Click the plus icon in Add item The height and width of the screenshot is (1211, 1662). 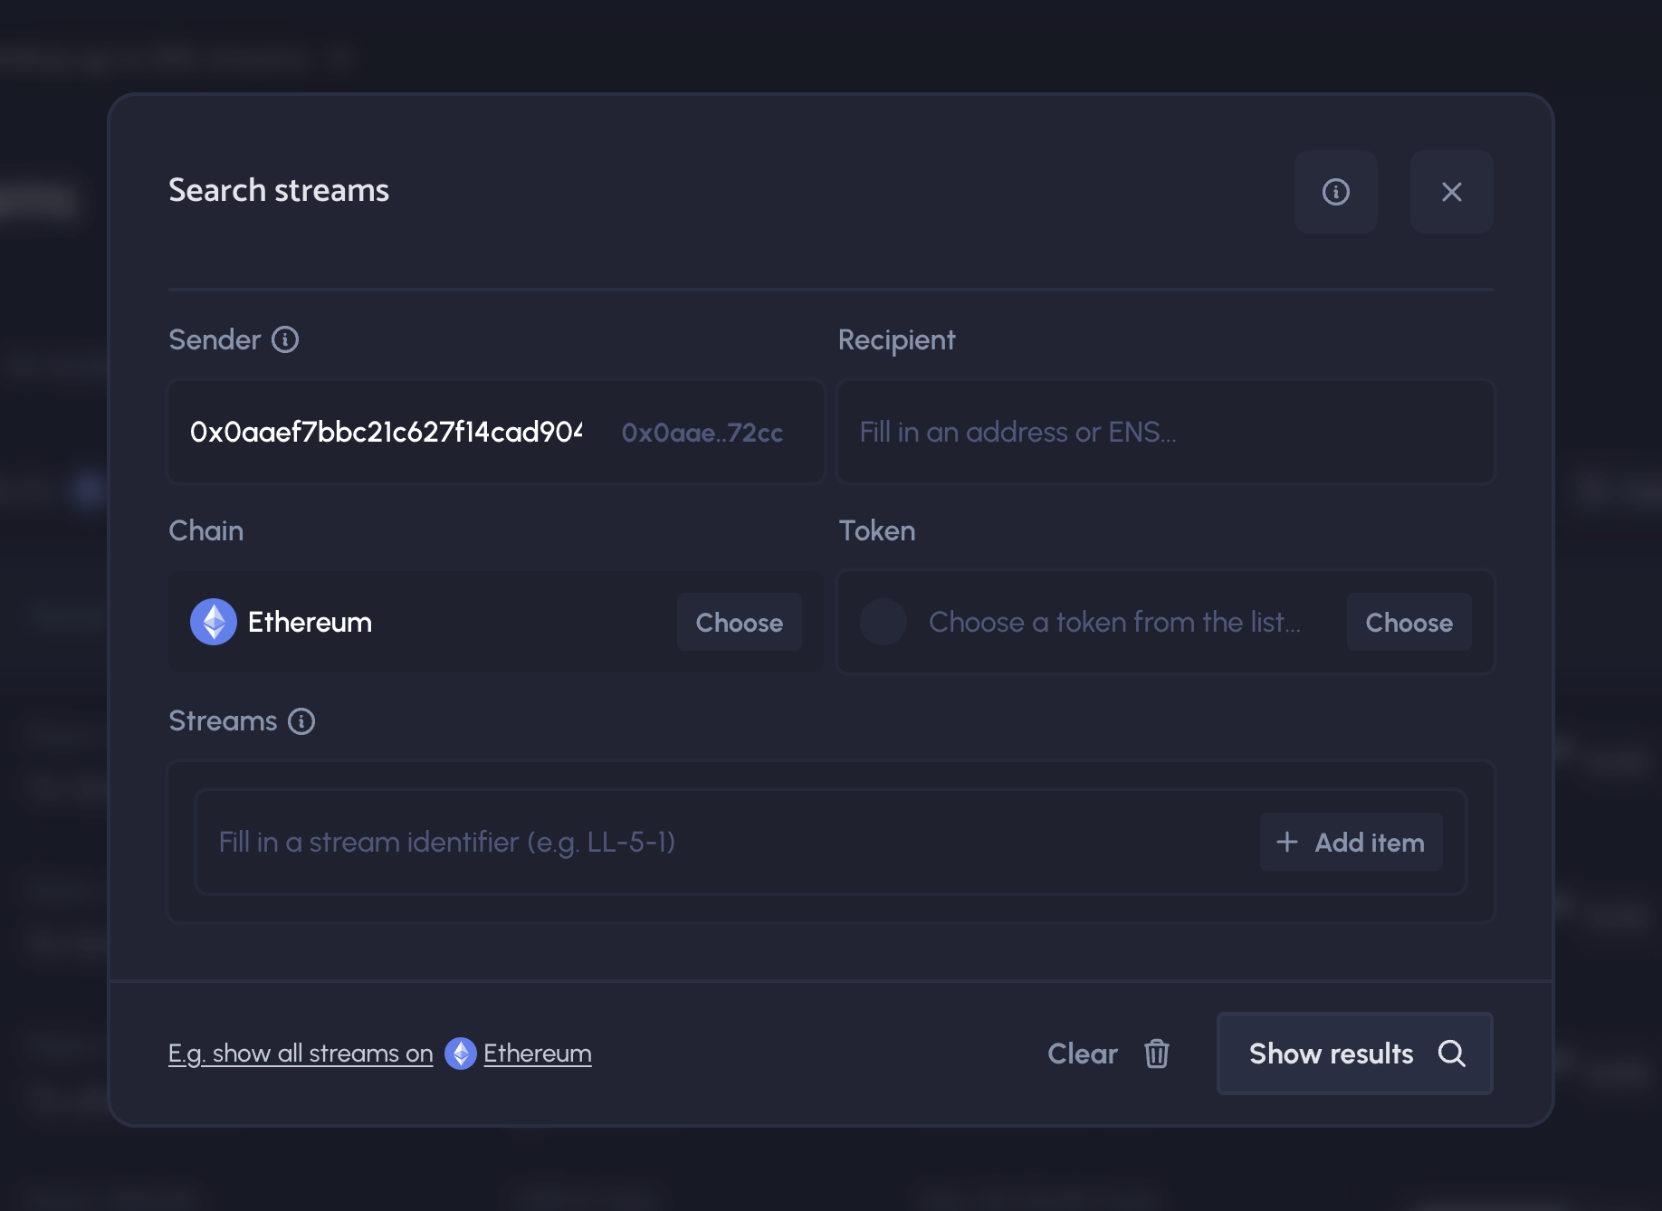(x=1286, y=843)
